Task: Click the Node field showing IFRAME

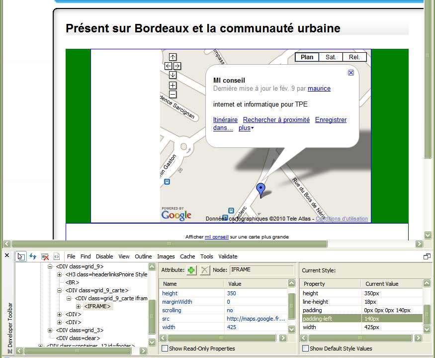Action: tap(261, 269)
